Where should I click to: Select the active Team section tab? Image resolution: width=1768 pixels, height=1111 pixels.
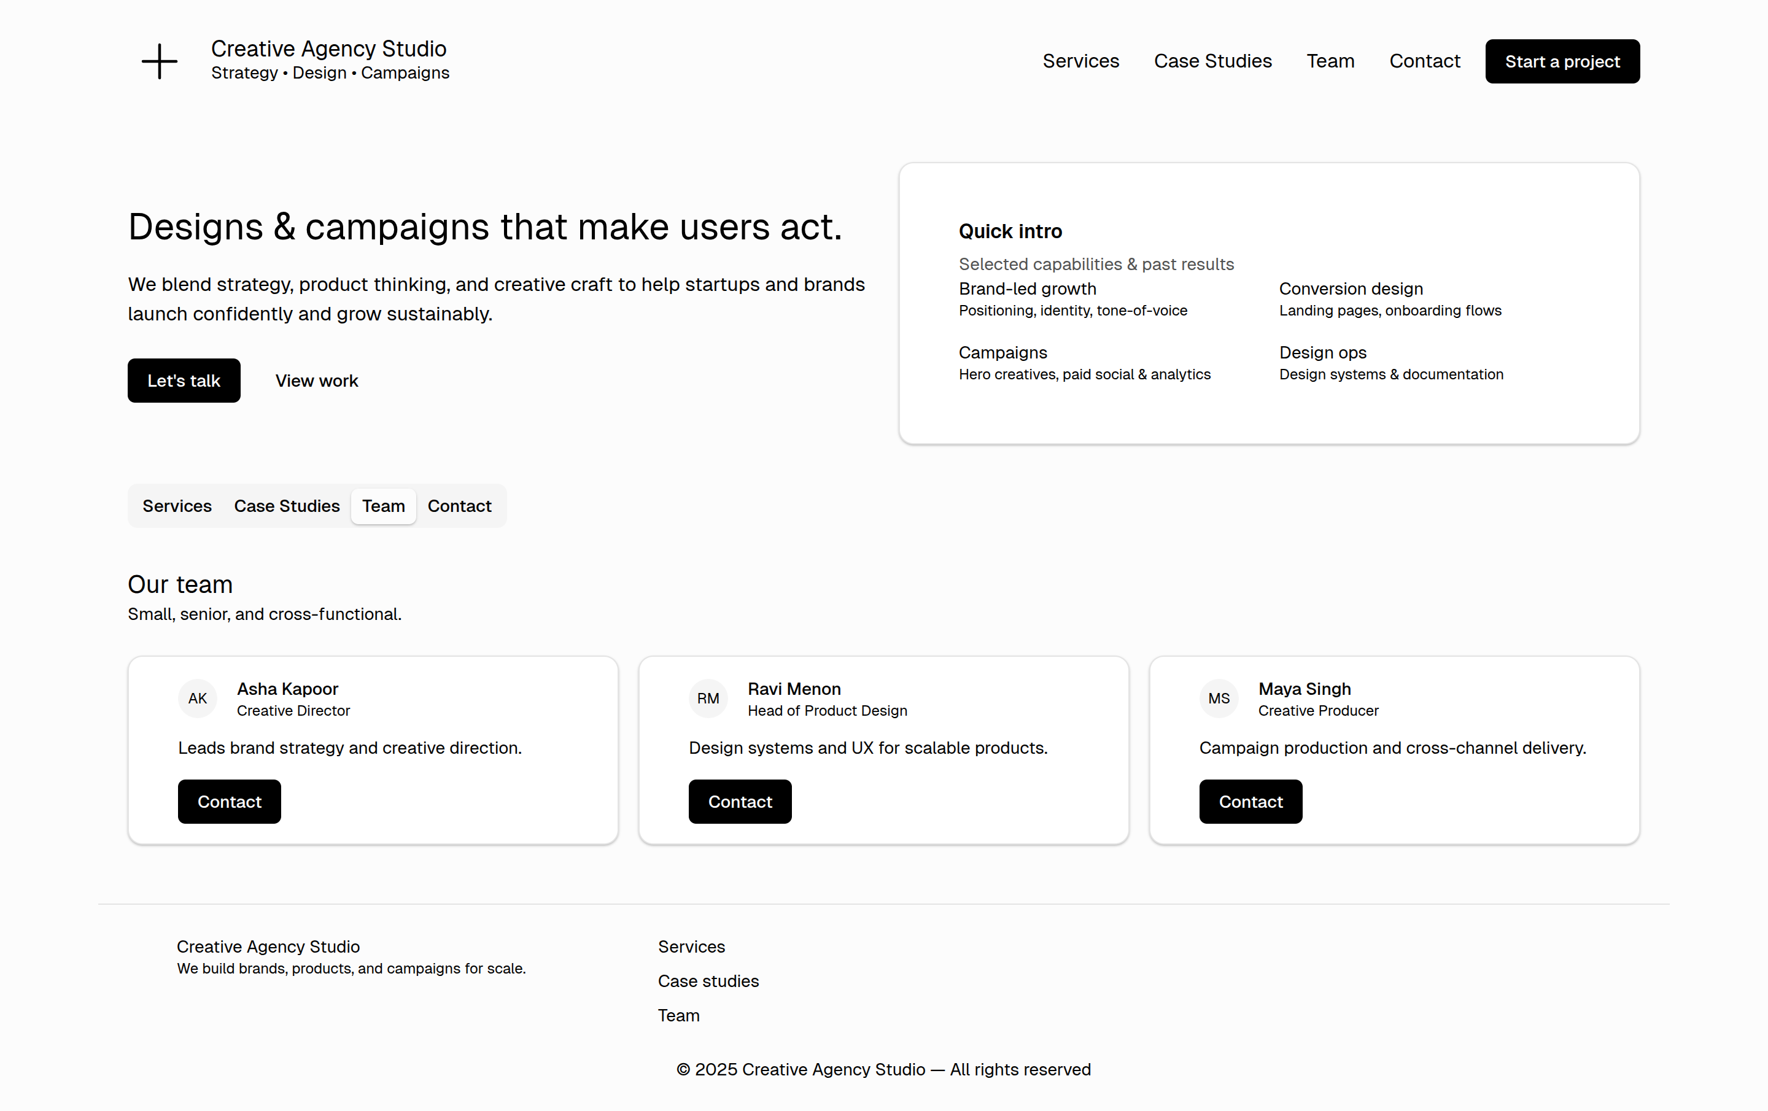(x=383, y=506)
